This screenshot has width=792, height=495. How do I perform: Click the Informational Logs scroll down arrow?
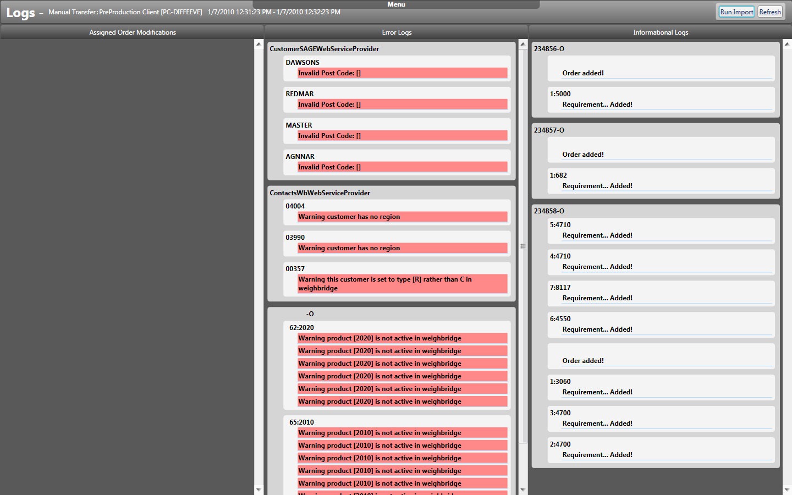787,490
